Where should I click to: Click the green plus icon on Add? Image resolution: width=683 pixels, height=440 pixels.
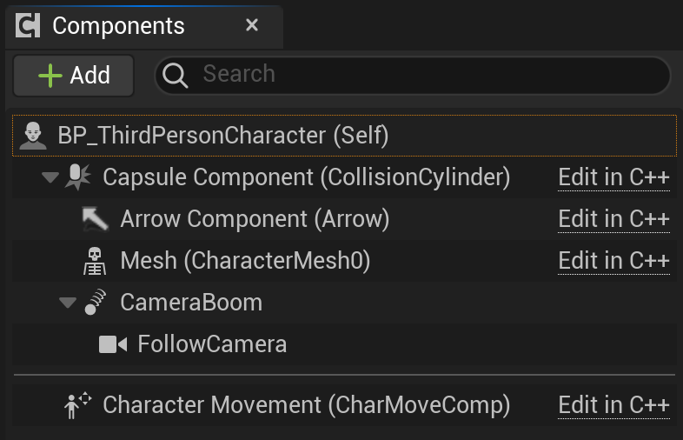(x=50, y=76)
